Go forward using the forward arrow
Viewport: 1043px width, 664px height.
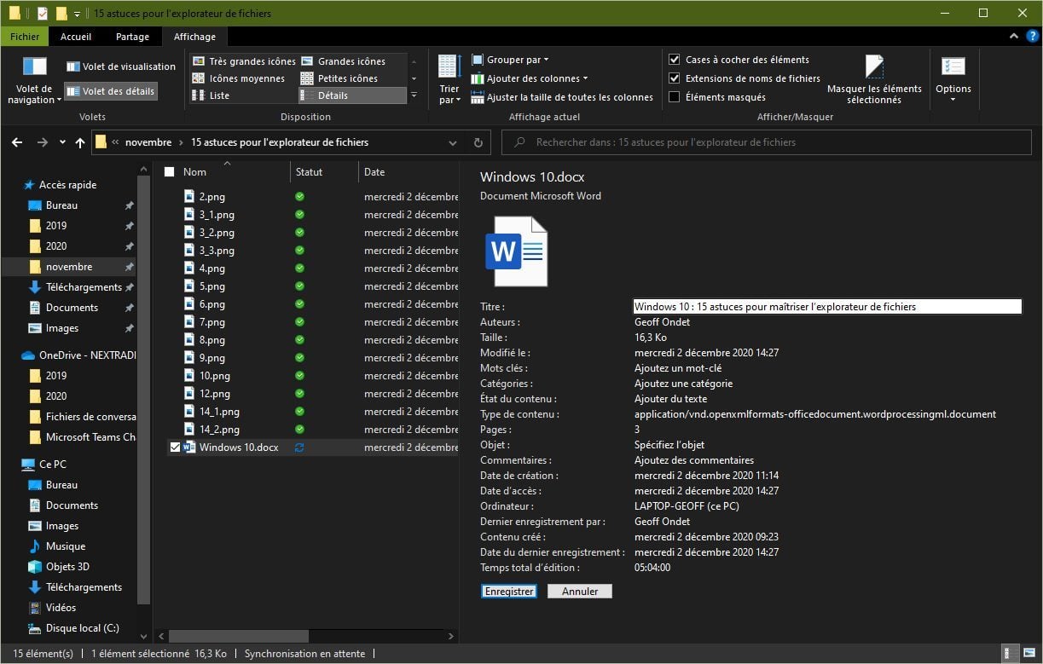point(43,142)
